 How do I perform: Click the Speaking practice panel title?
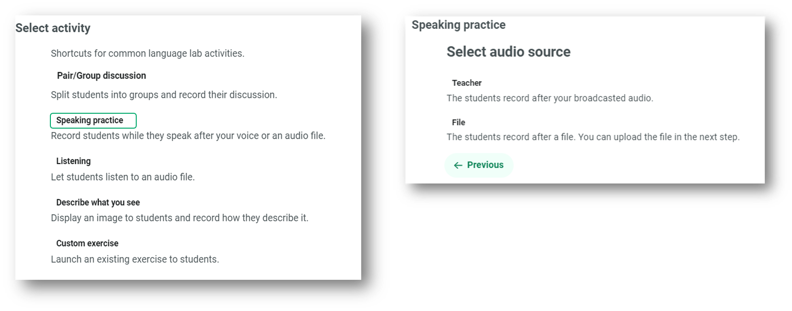coord(458,25)
